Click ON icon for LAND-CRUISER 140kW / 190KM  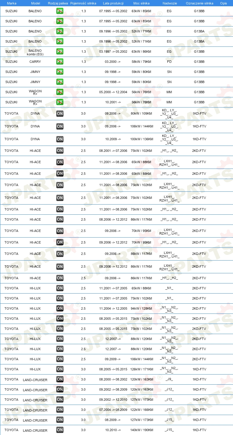[x=60, y=430]
